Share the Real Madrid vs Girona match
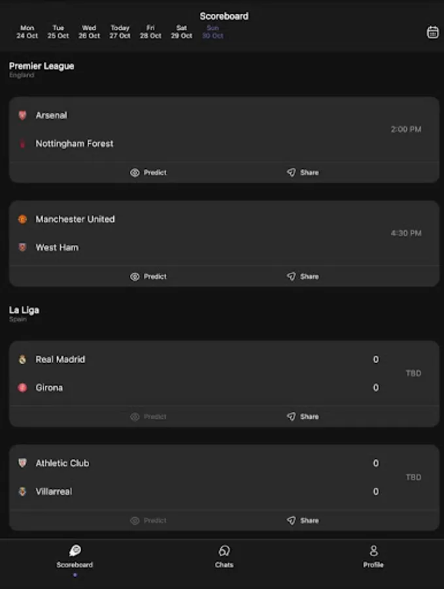The image size is (444, 589). point(303,416)
